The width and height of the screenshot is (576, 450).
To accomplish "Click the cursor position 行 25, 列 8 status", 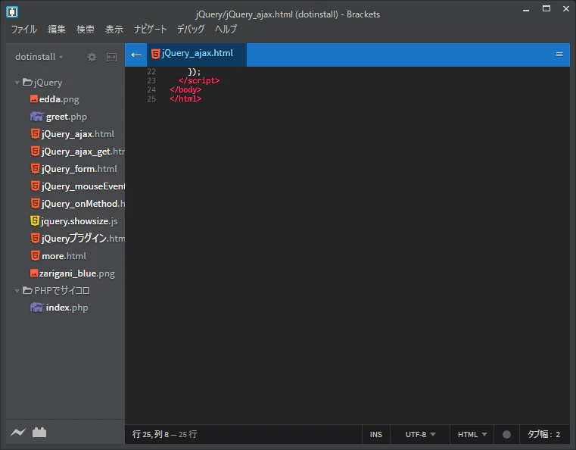I will click(x=151, y=435).
